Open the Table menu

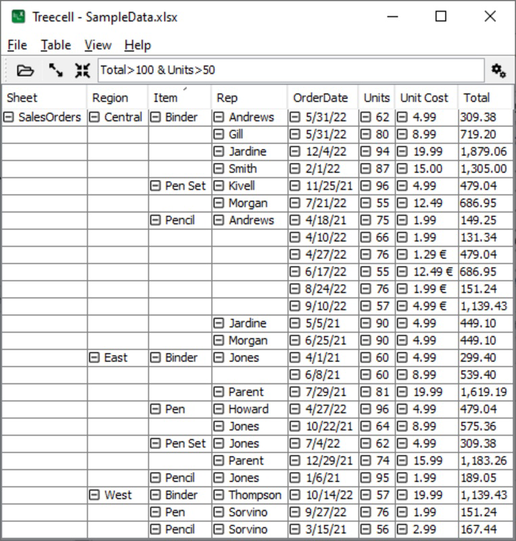click(56, 45)
